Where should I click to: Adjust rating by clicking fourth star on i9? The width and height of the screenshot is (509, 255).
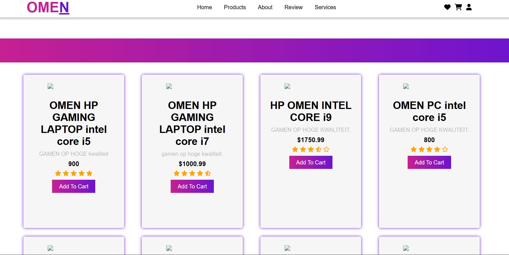[319, 149]
